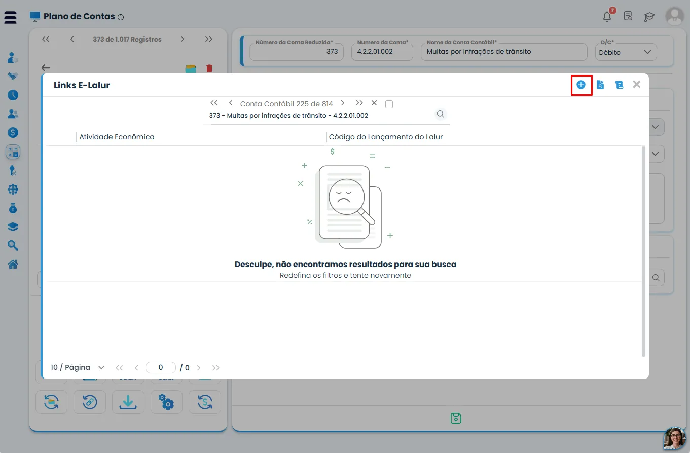Select the calculator module in the sidebar
The image size is (690, 453).
13,152
